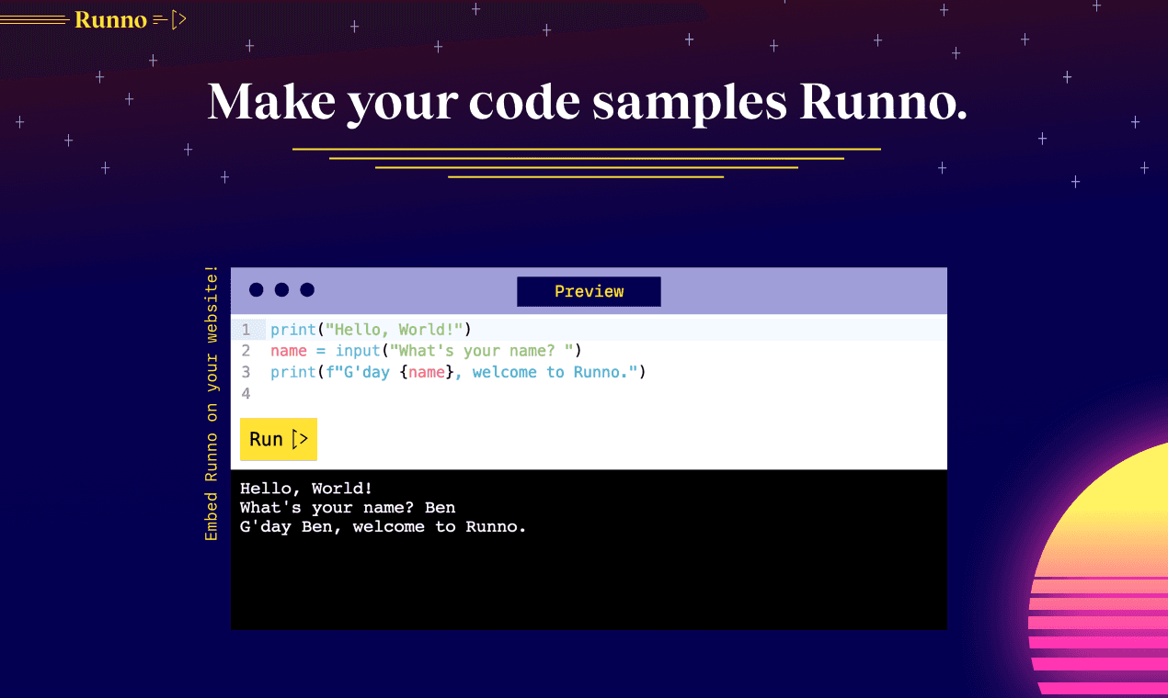Select line number 1 in the gutter

246,330
